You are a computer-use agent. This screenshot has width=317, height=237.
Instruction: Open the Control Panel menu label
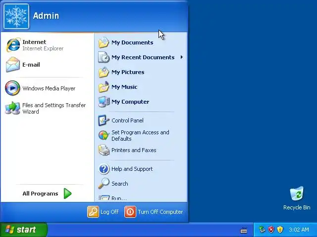(x=128, y=120)
